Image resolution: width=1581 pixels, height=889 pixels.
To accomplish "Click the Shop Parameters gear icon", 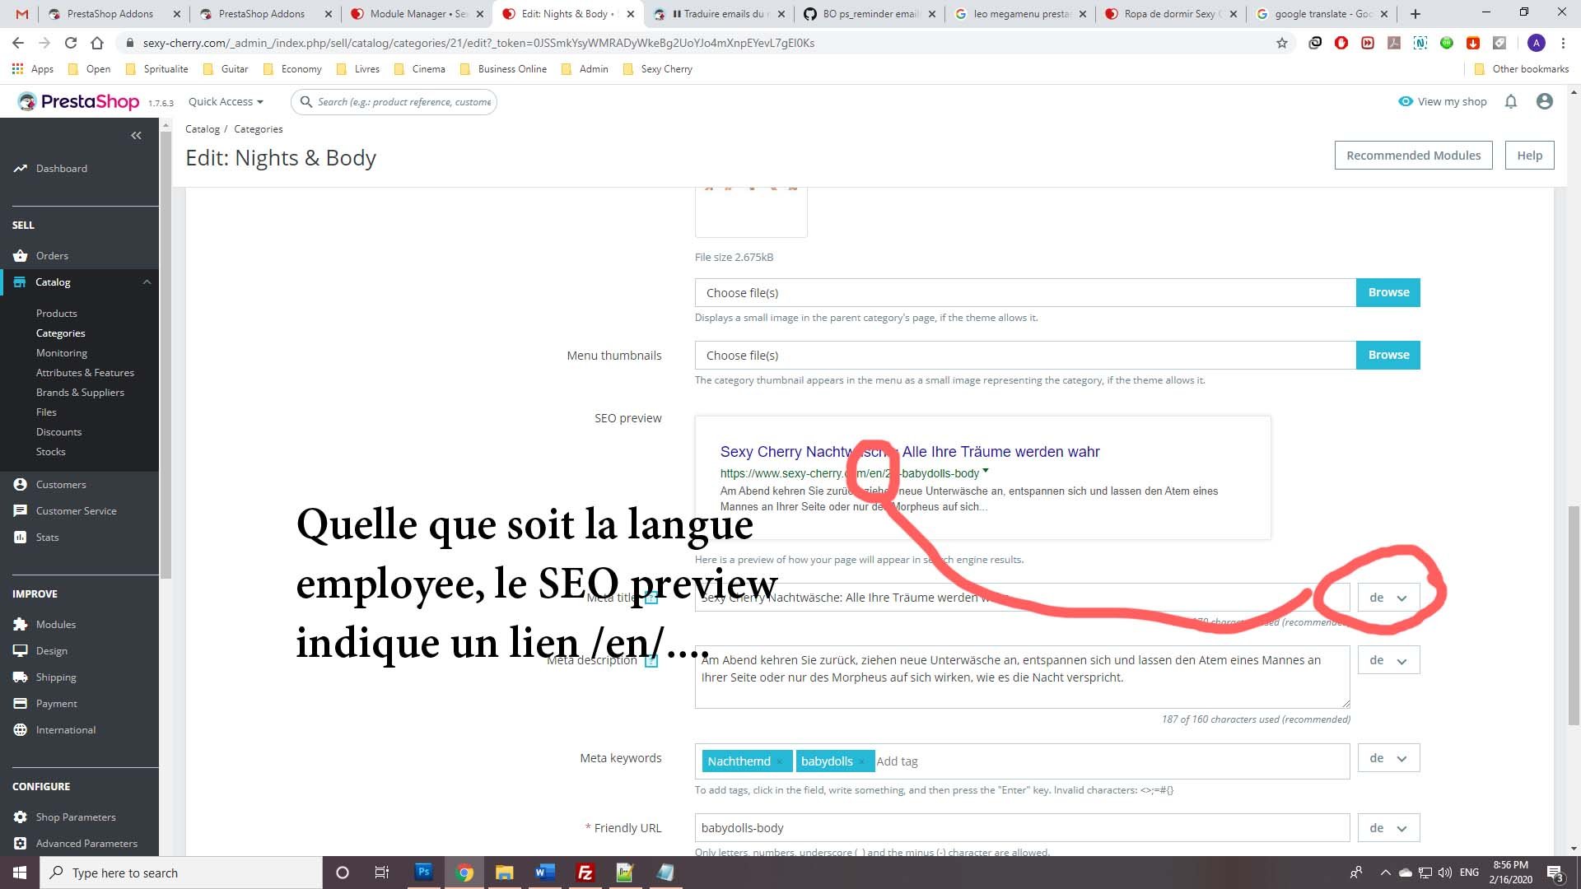I will point(20,817).
